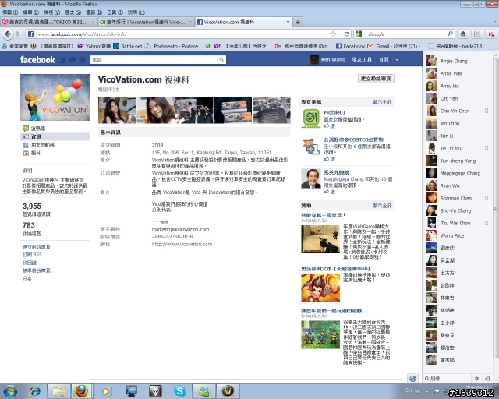Select the photos item in the page sidebar
The width and height of the screenshot is (499, 399).
click(31, 153)
